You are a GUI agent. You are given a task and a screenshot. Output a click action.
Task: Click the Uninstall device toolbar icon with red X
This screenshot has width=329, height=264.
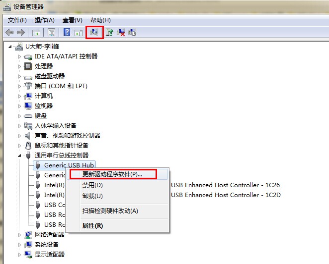tap(121, 32)
